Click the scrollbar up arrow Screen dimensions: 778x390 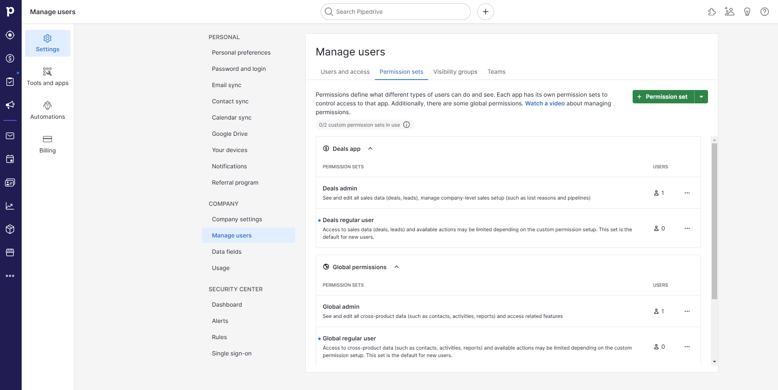(x=714, y=140)
